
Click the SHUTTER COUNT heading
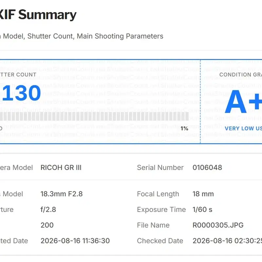pyautogui.click(x=18, y=75)
